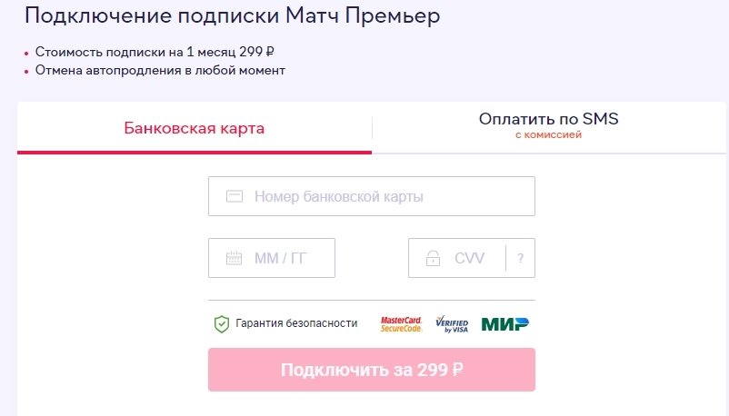
Task: Click the Verified by Visa logo
Action: [x=452, y=323]
